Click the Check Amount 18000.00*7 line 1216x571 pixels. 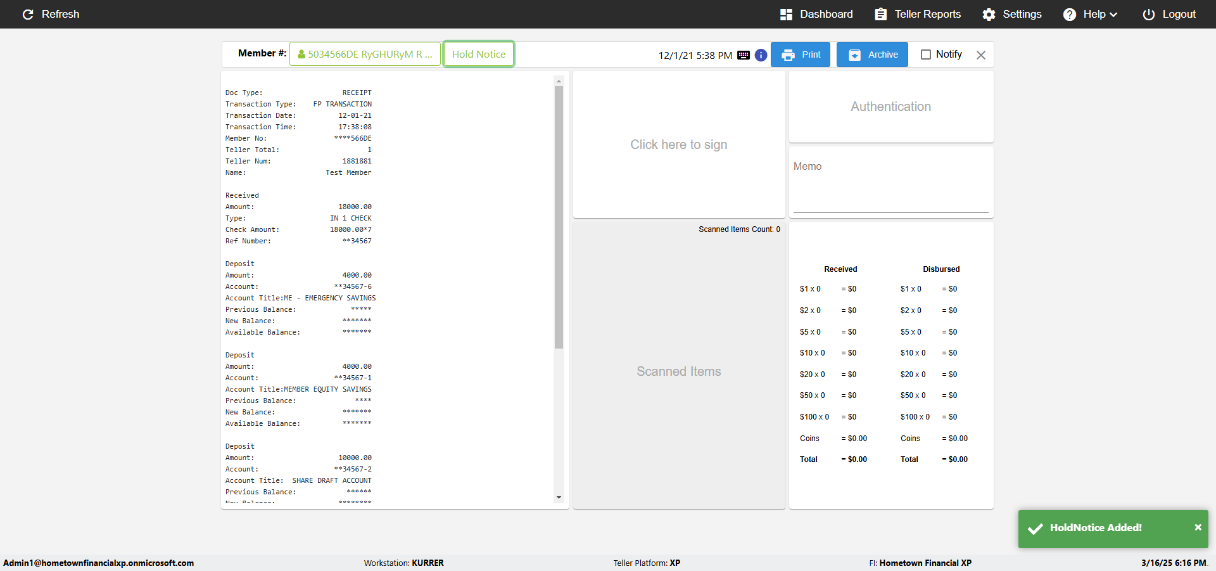click(298, 229)
